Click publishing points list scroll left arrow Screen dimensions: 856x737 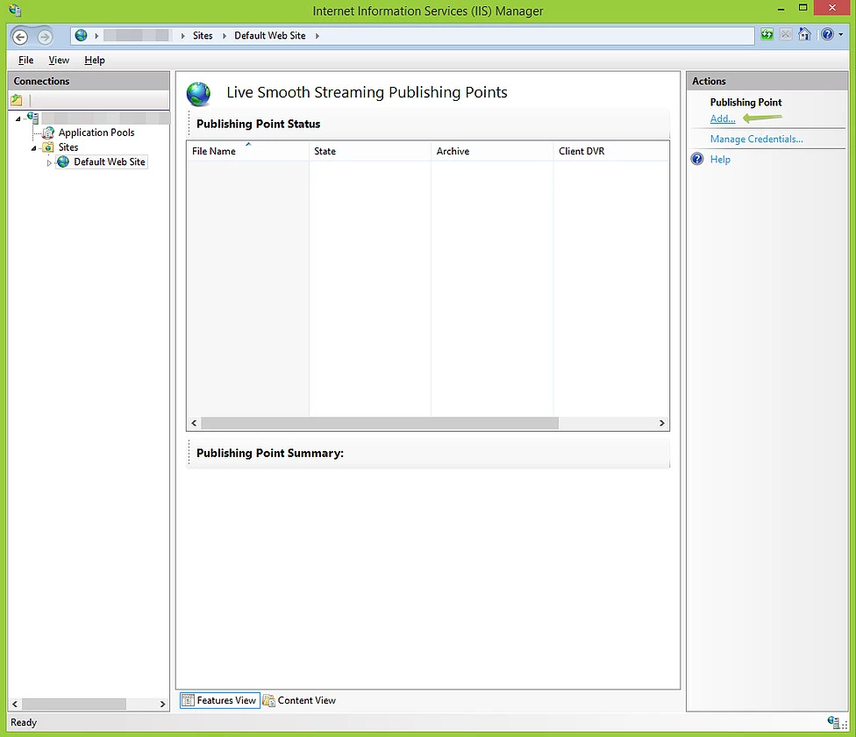click(194, 423)
